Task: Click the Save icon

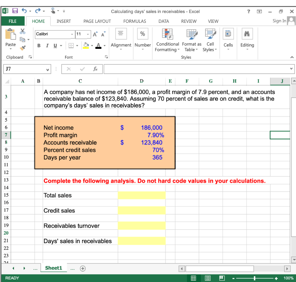Action: coord(15,10)
